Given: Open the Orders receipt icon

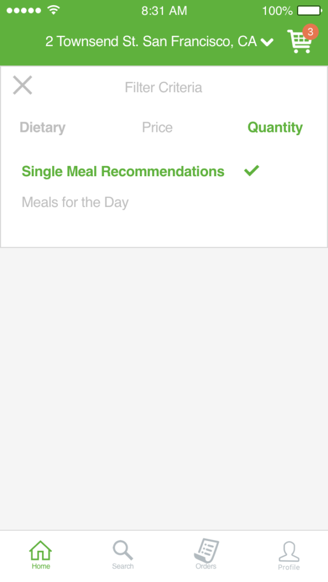Looking at the screenshot, I should coord(206,550).
